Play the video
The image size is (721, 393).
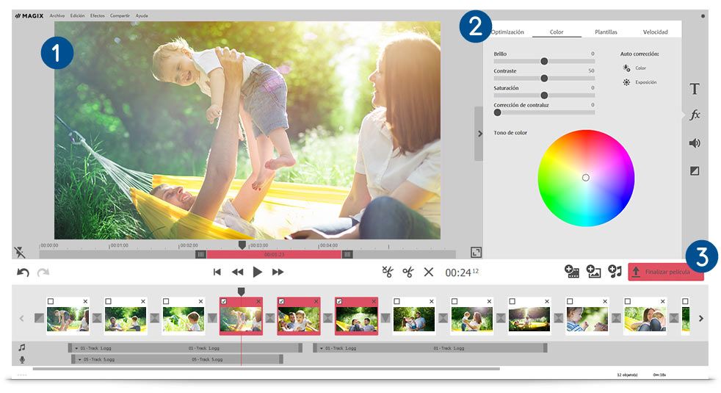(258, 272)
